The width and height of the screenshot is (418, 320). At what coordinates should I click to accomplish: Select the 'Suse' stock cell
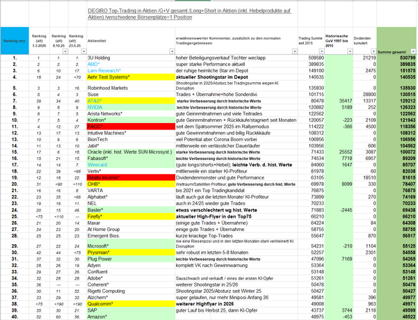[131, 95]
